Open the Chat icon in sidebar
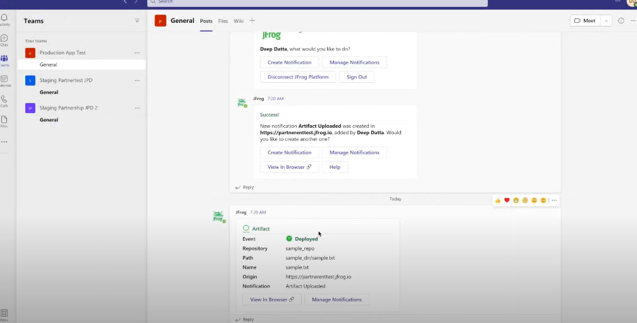Image resolution: width=637 pixels, height=323 pixels. tap(4, 38)
